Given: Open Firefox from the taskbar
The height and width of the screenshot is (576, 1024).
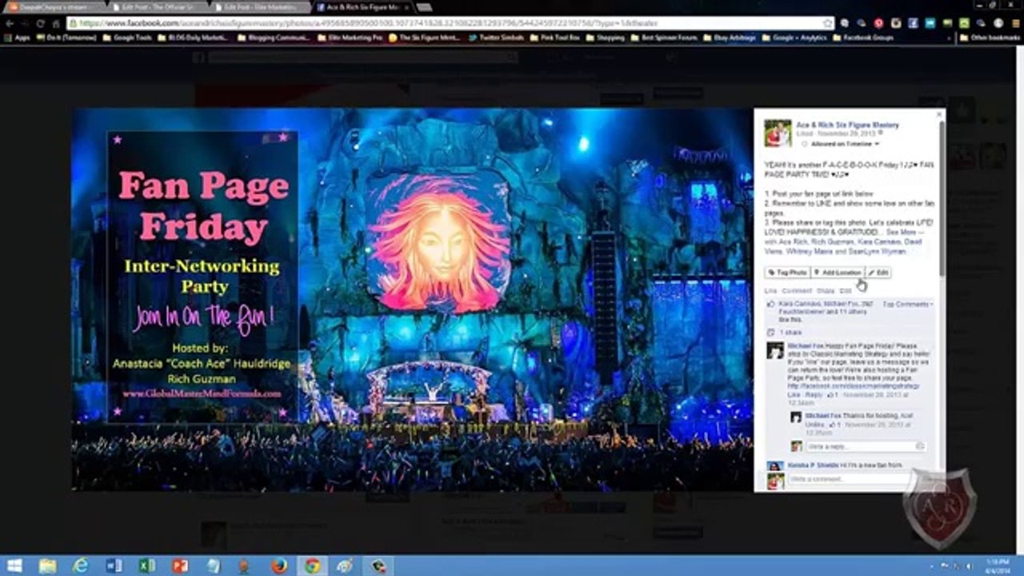Looking at the screenshot, I should [278, 566].
